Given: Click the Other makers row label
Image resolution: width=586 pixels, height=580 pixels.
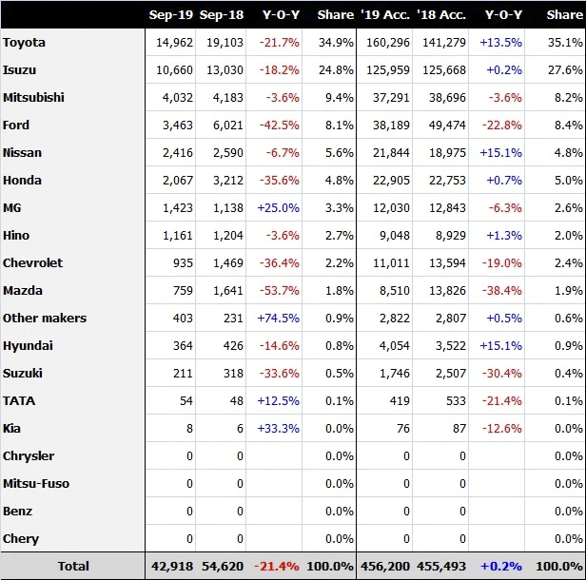Looking at the screenshot, I should point(45,319).
